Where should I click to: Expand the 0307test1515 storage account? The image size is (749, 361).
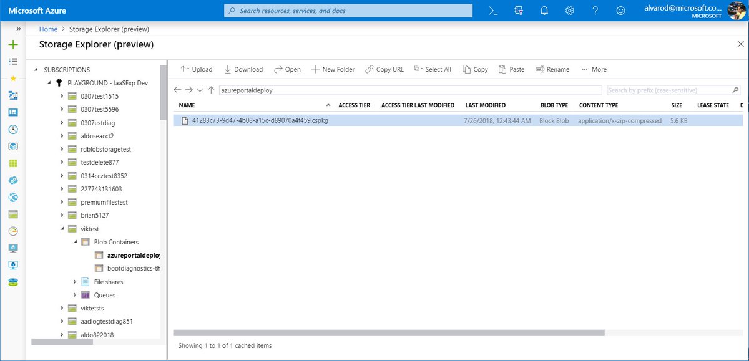pyautogui.click(x=61, y=96)
